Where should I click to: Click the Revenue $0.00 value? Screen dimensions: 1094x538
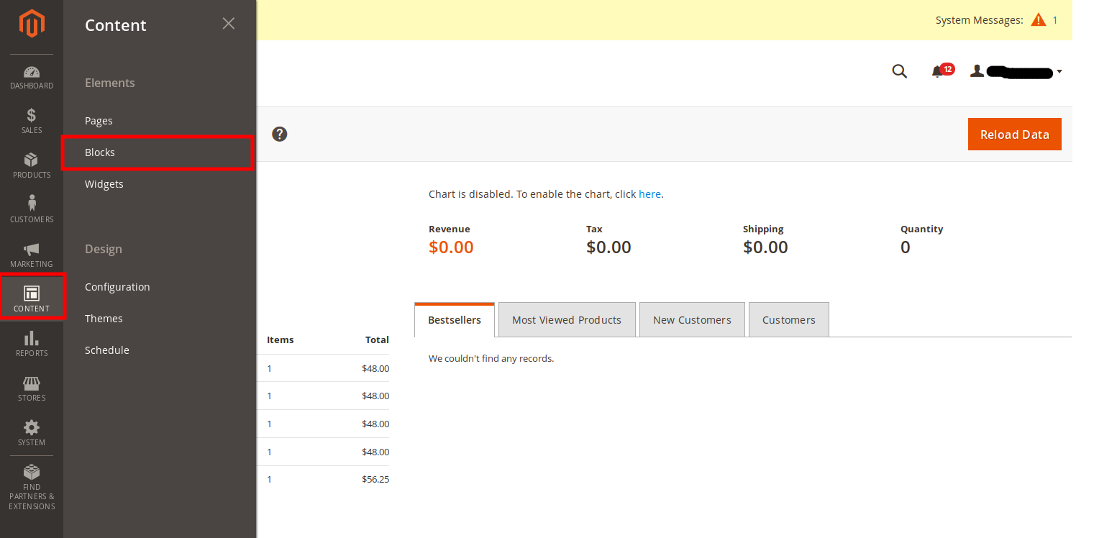click(451, 247)
